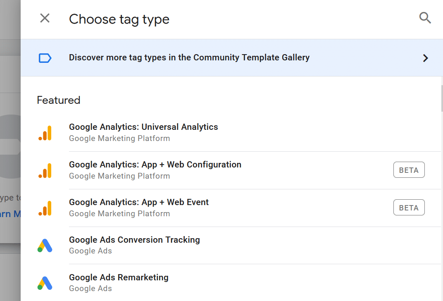Choose Google Analytics: App + Web Configuration
The image size is (443, 301).
click(155, 165)
